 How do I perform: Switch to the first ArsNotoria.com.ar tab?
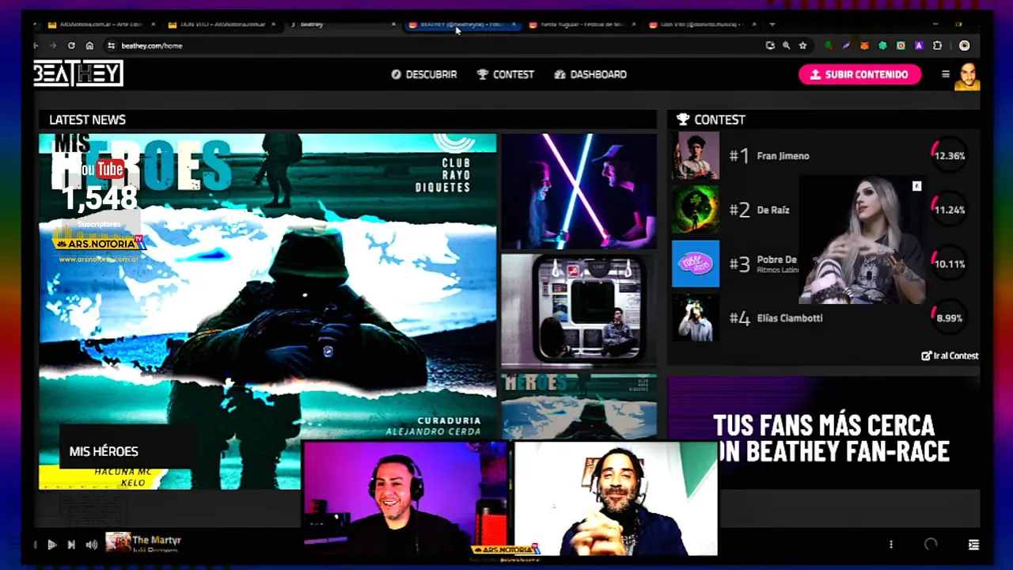pyautogui.click(x=101, y=25)
